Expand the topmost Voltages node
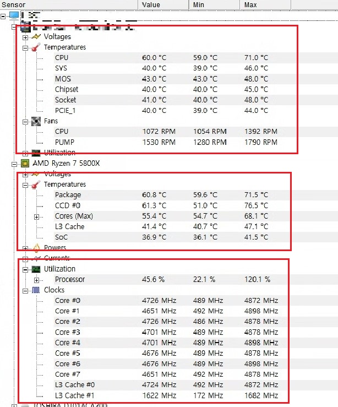This screenshot has width=338, height=407. [25, 37]
